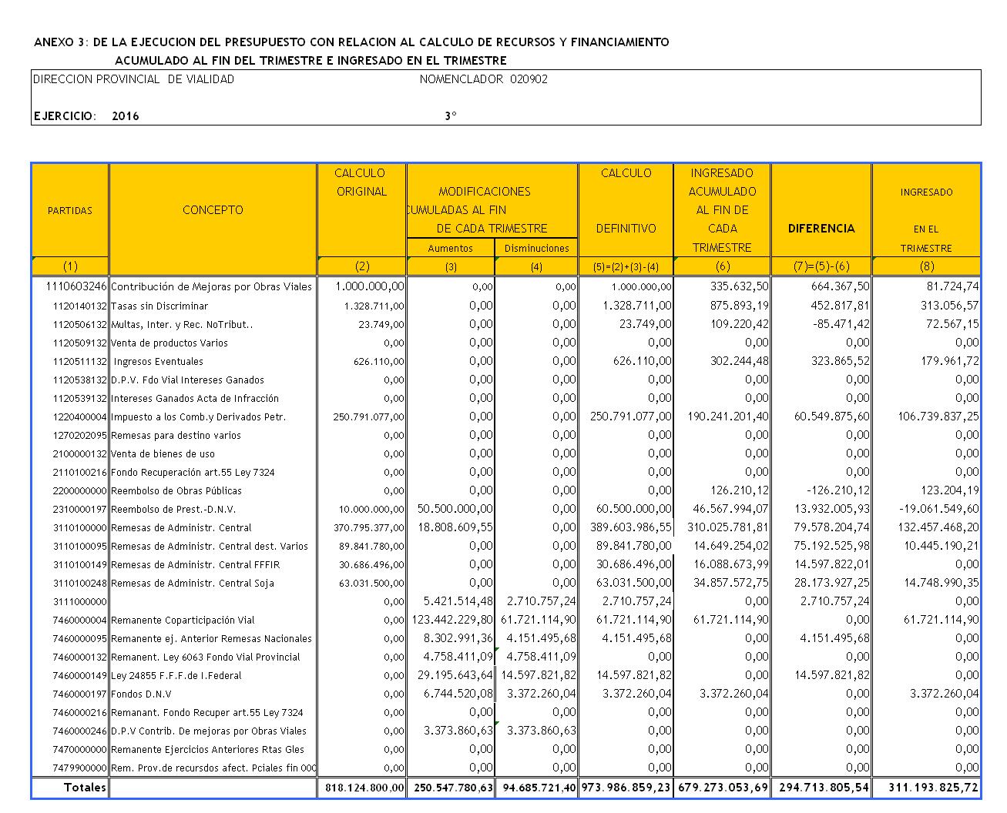The height and width of the screenshot is (813, 1007).
Task: Click Impuesto a los Comb.y Derivados Petr.
Action: [198, 417]
